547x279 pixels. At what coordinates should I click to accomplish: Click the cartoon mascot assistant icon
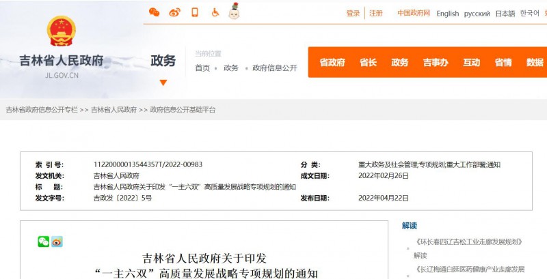click(234, 12)
